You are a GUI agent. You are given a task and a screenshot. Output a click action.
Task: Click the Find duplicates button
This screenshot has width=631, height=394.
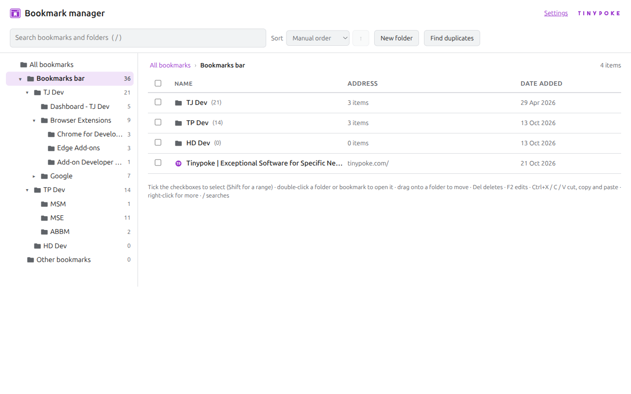(452, 38)
